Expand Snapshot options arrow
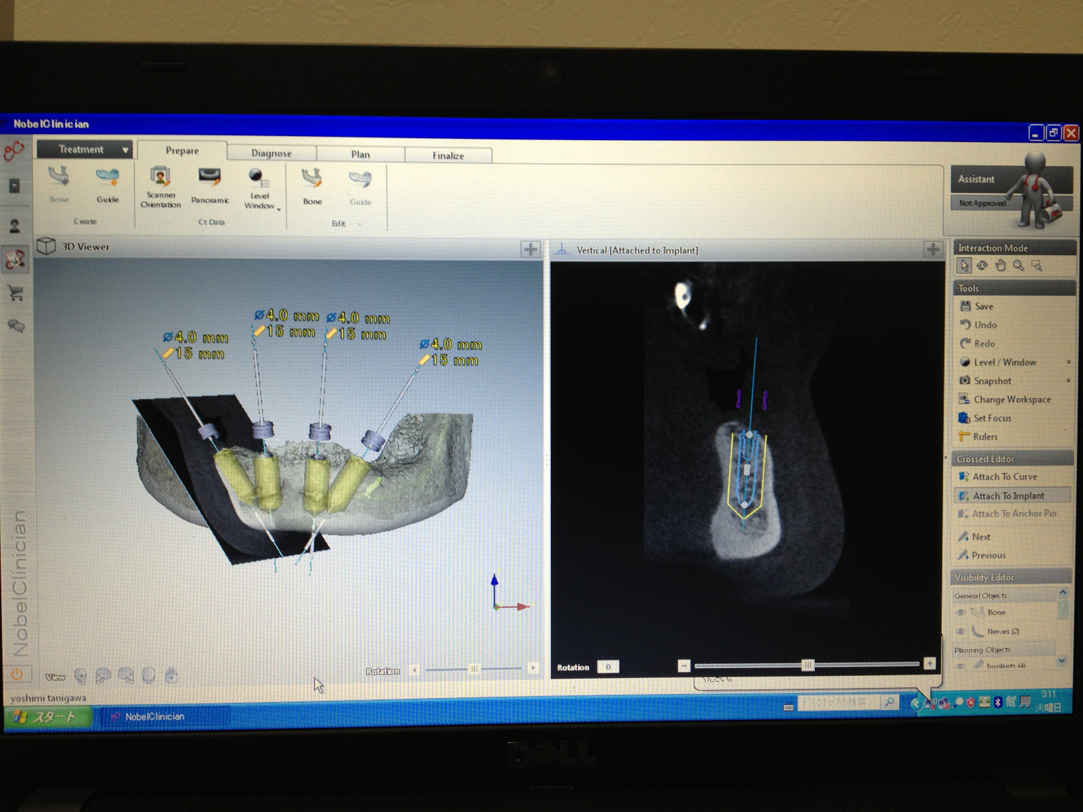1083x812 pixels. coord(1069,381)
